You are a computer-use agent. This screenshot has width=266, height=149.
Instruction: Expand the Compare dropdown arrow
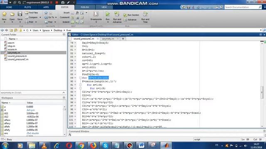coord(40,17)
